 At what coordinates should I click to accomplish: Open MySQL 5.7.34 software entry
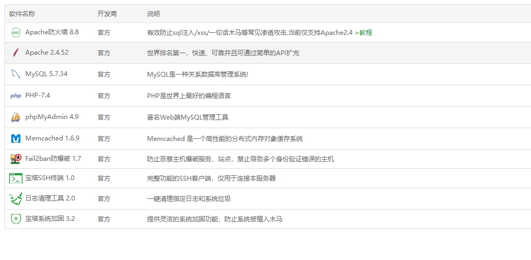pos(46,73)
